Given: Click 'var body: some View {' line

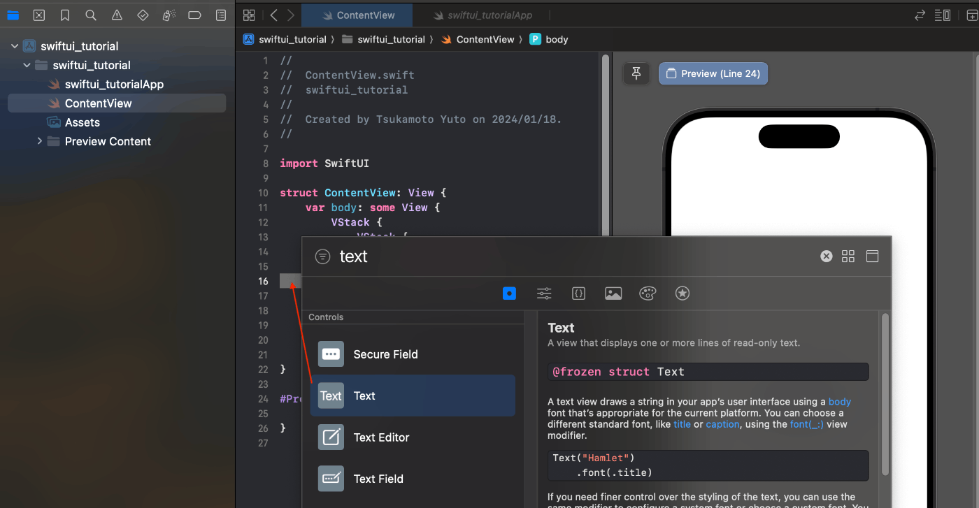Looking at the screenshot, I should [x=373, y=208].
